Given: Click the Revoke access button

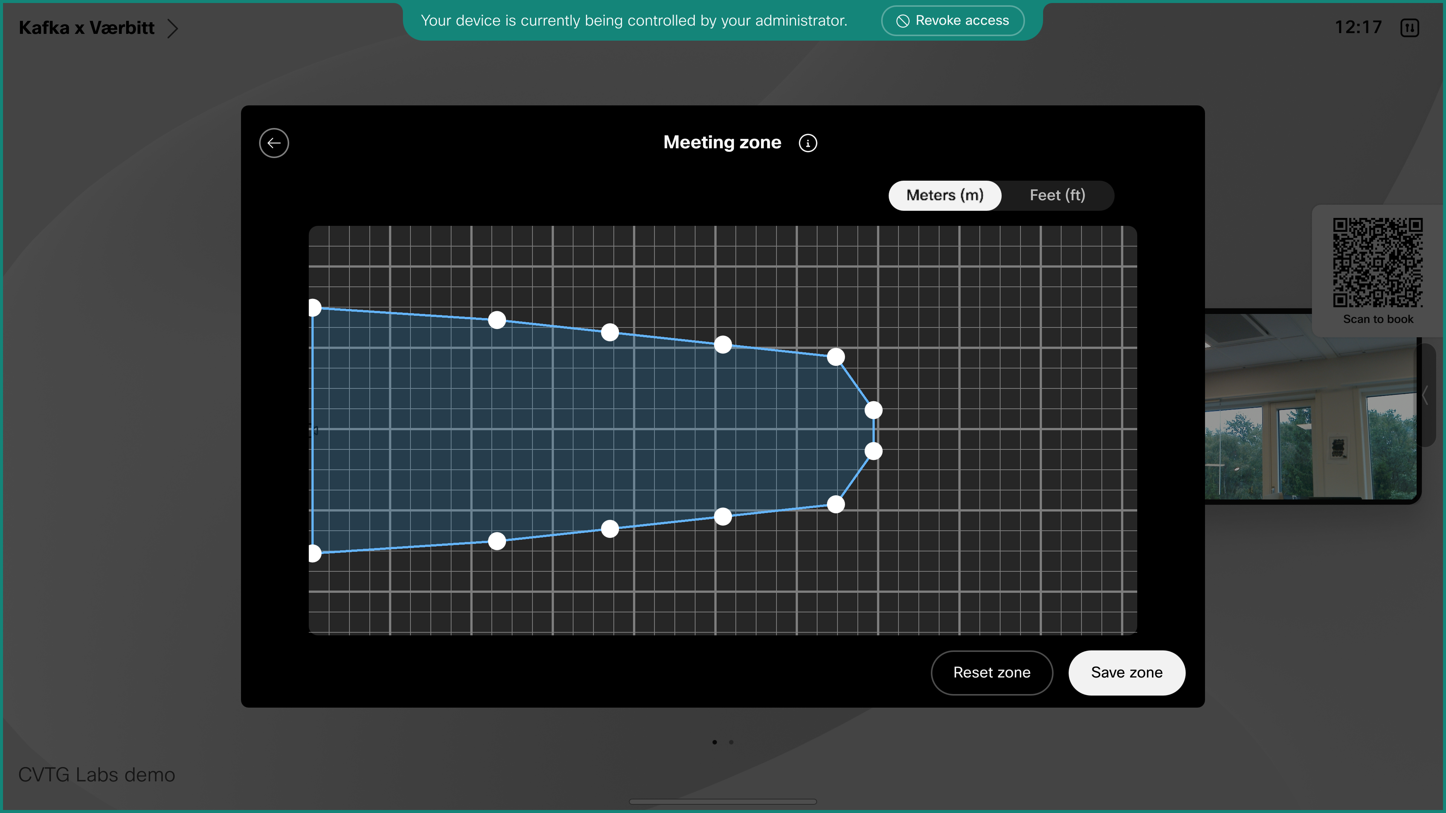Looking at the screenshot, I should (x=953, y=21).
